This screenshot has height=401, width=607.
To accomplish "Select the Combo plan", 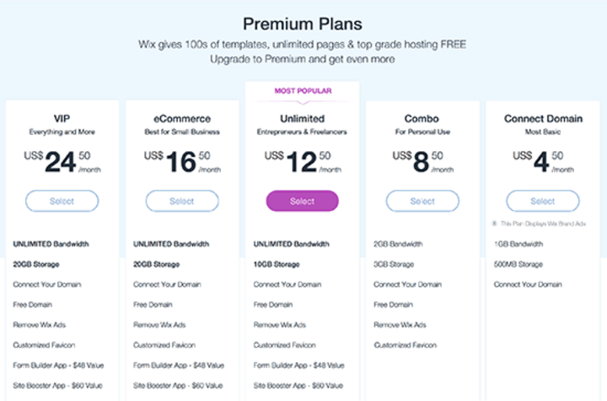I will (422, 201).
